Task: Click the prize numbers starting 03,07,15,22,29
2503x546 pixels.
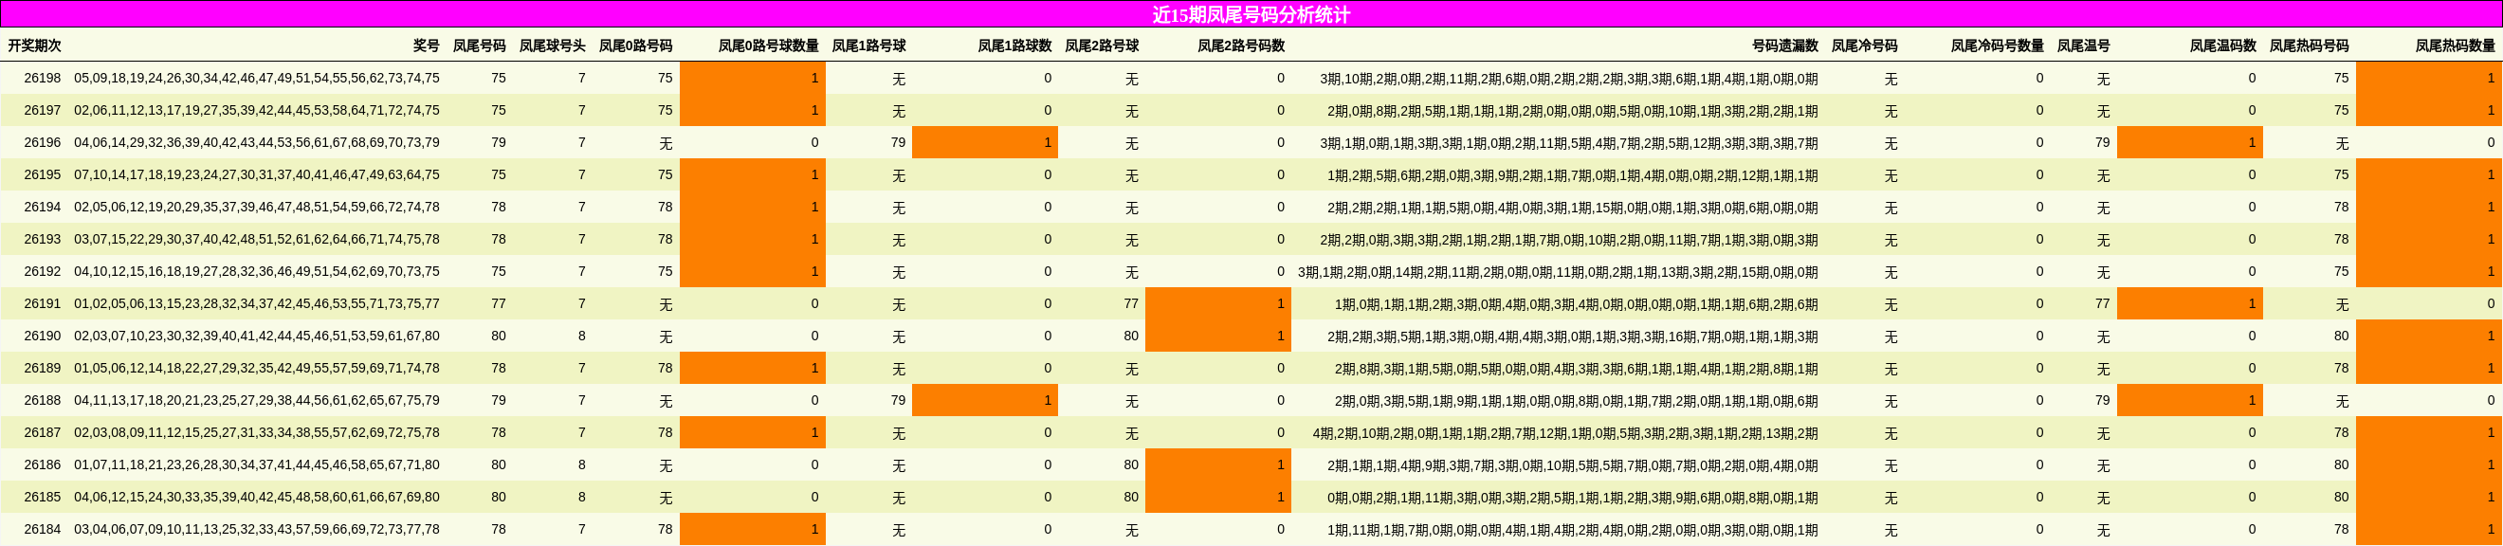Action: [x=257, y=239]
